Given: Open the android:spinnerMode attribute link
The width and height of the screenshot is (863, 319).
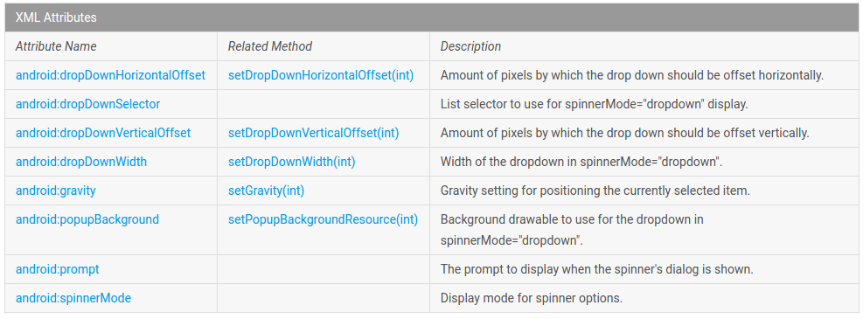Looking at the screenshot, I should coord(73,298).
